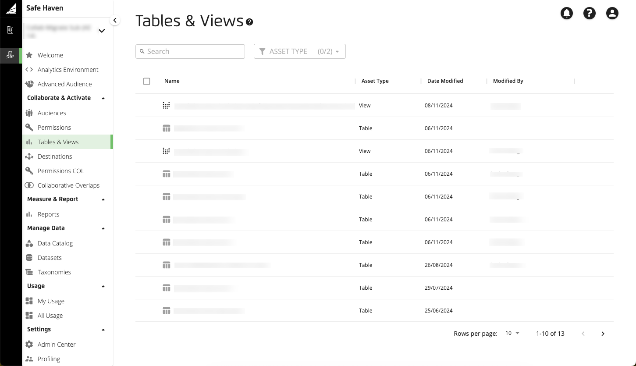The width and height of the screenshot is (636, 366).
Task: Click the Collaborative Overlaps circles icon
Action: (x=29, y=185)
